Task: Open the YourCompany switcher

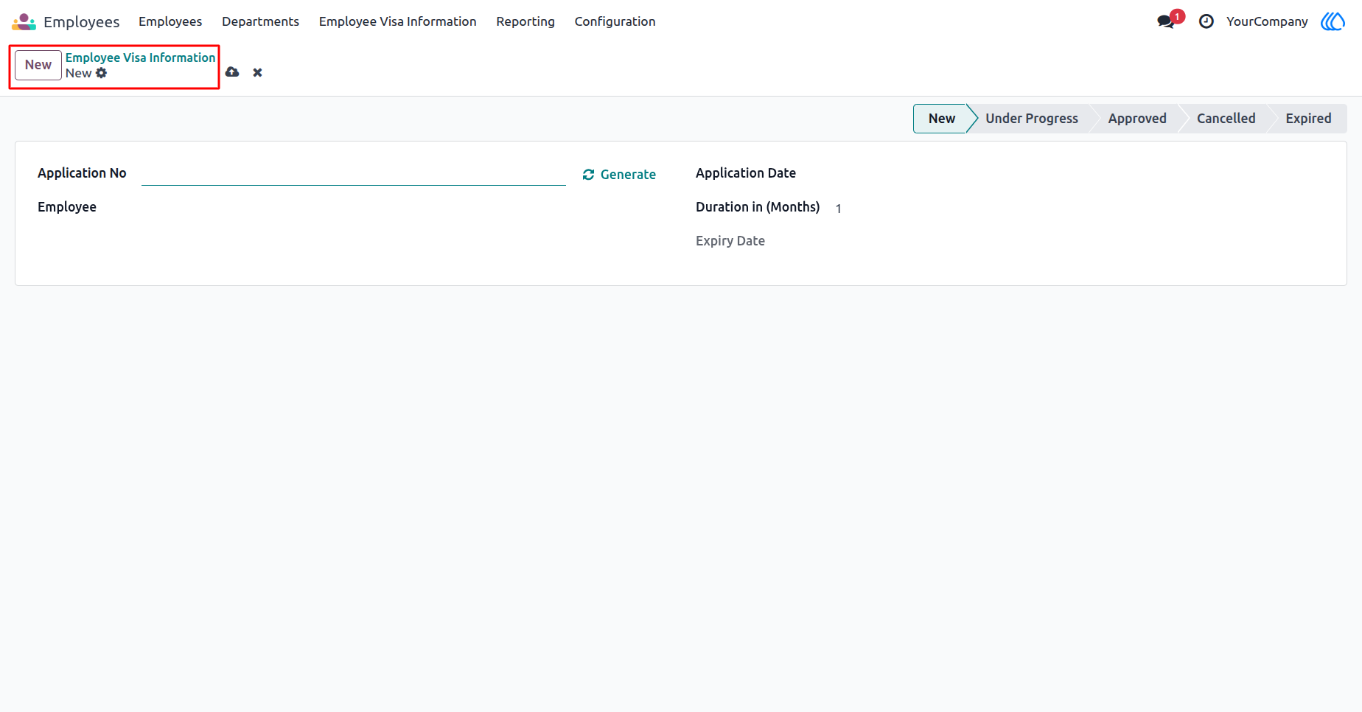Action: click(1267, 21)
